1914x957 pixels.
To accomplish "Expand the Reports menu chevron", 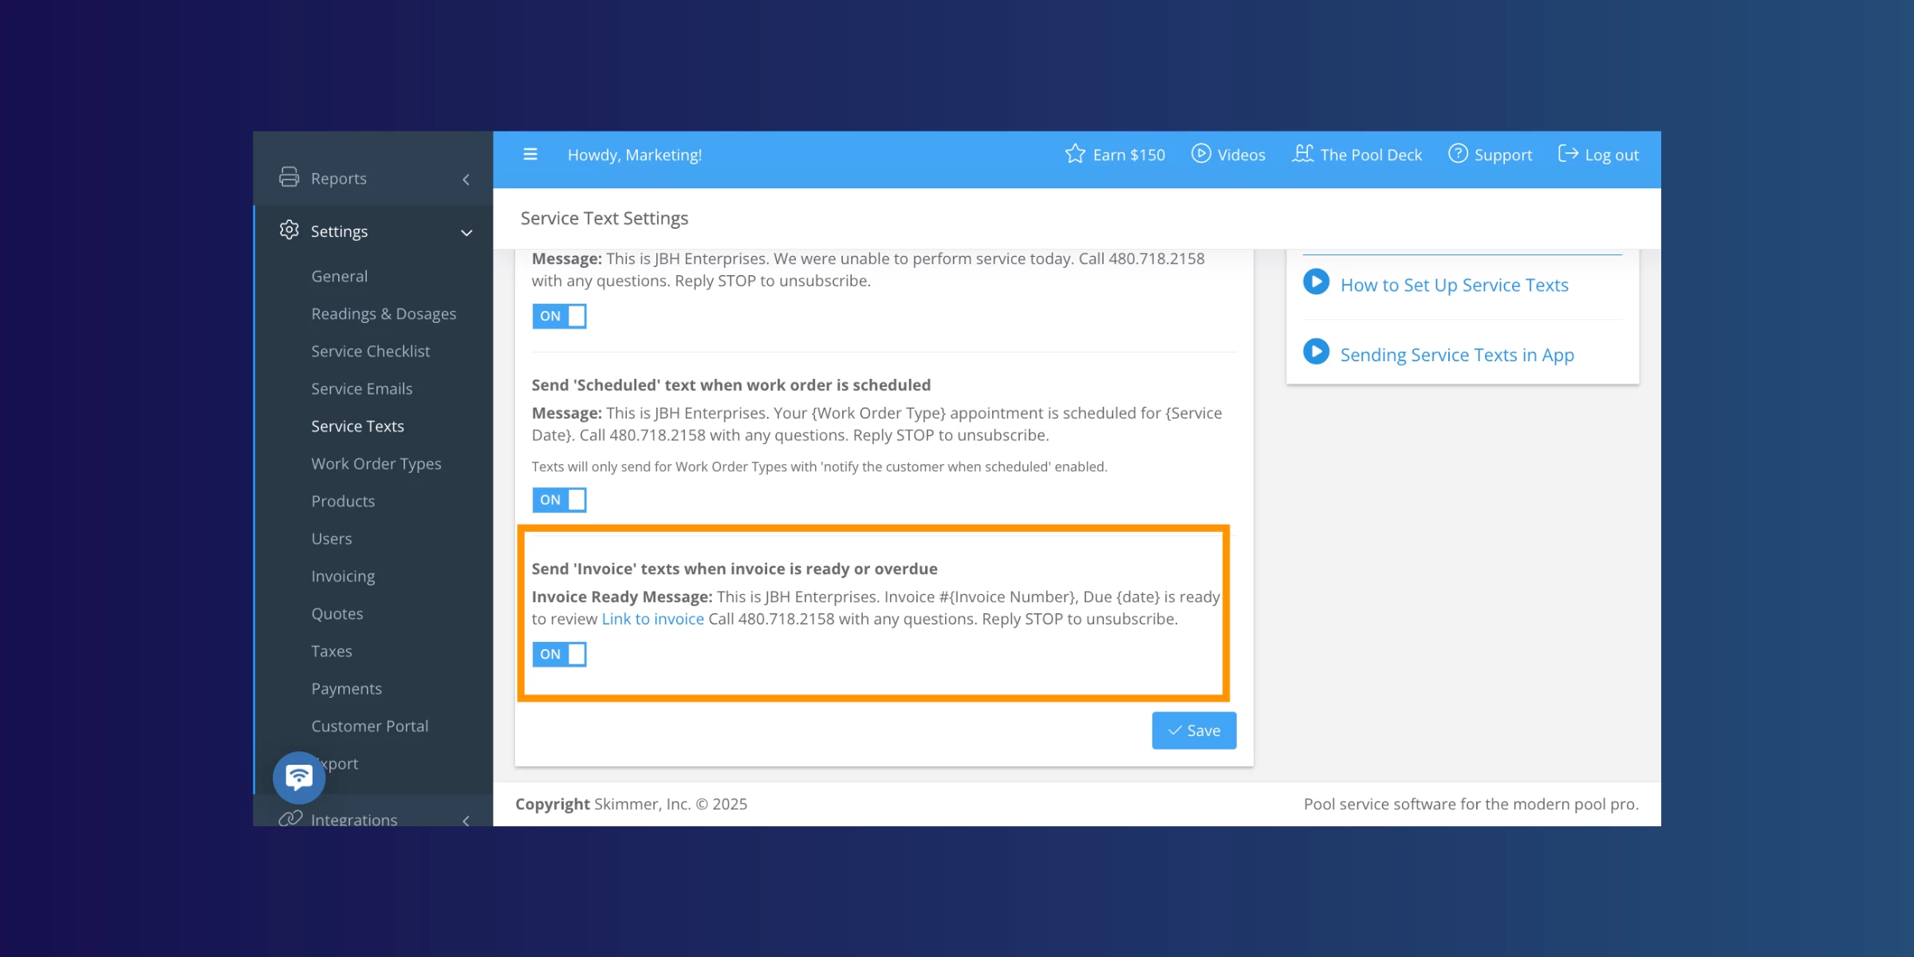I will (466, 179).
